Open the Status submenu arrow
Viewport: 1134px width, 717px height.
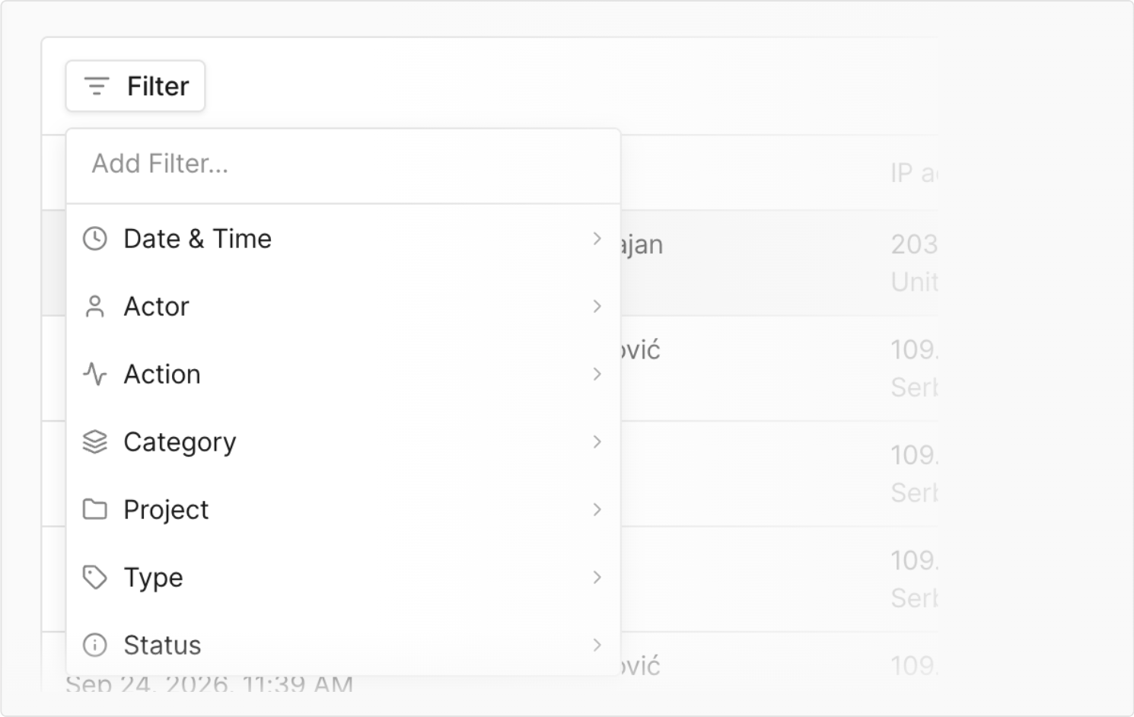point(597,645)
